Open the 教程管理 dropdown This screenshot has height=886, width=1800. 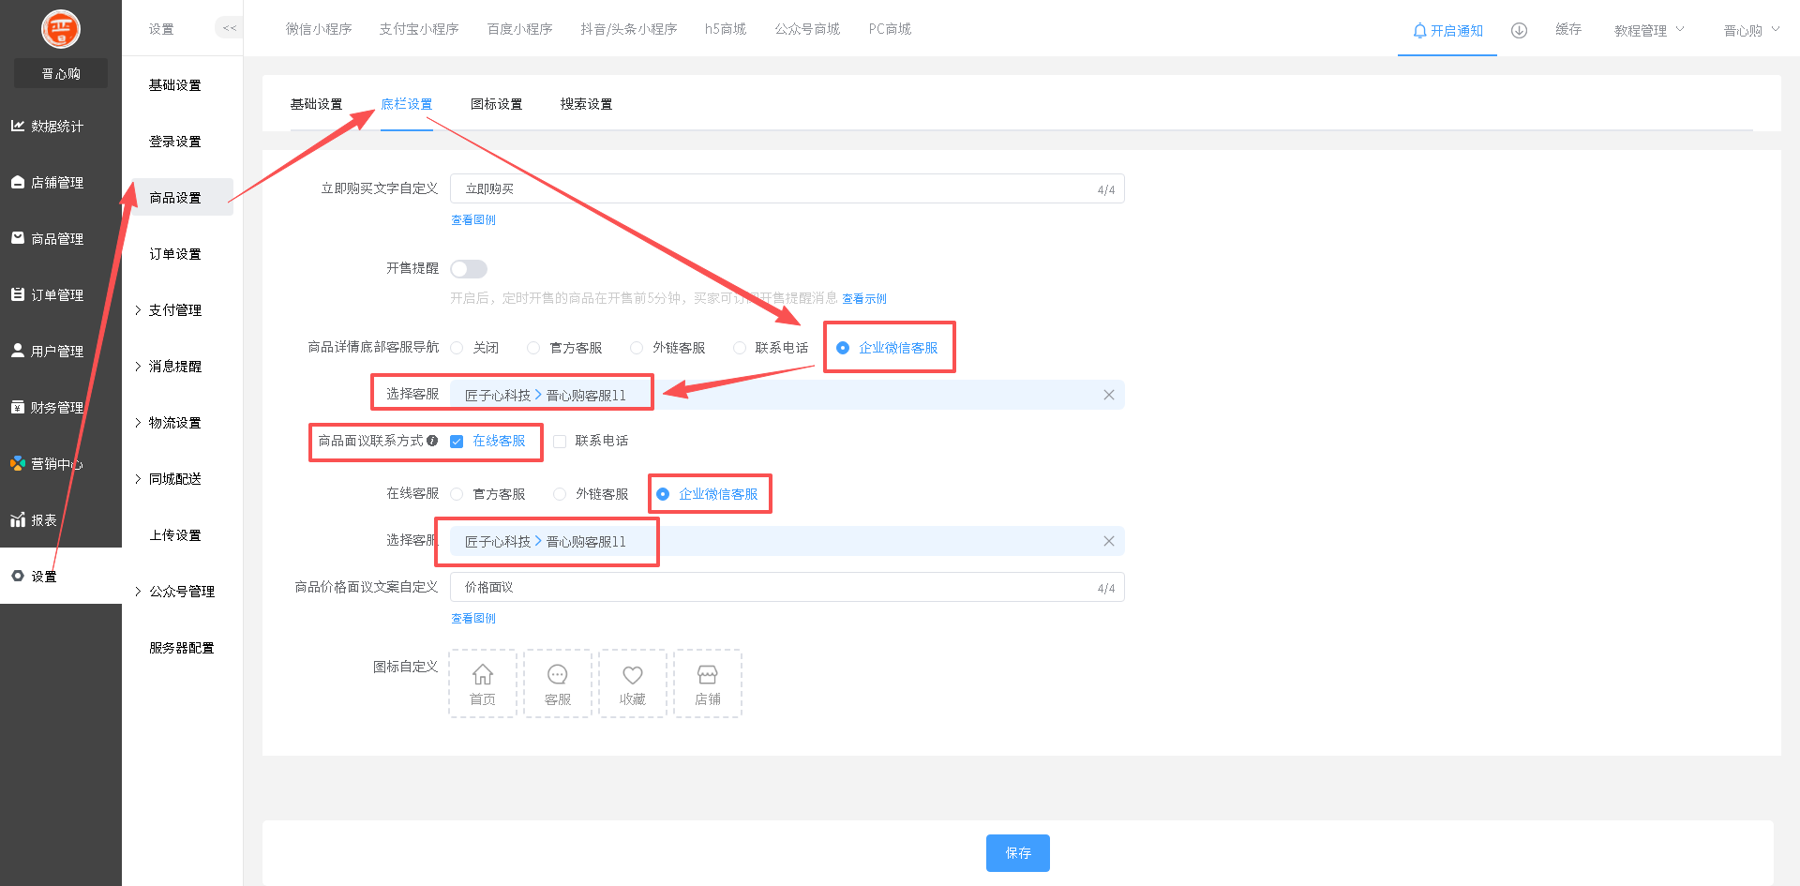click(x=1649, y=31)
